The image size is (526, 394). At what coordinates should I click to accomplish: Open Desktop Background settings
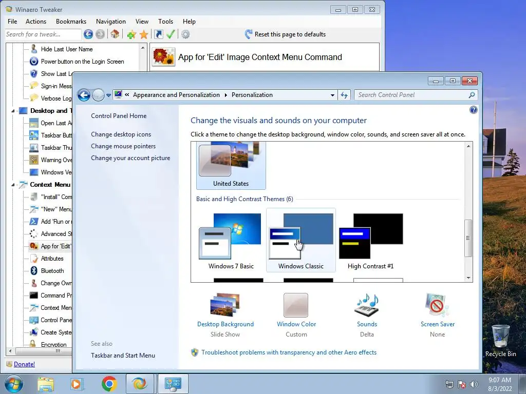[x=226, y=315]
